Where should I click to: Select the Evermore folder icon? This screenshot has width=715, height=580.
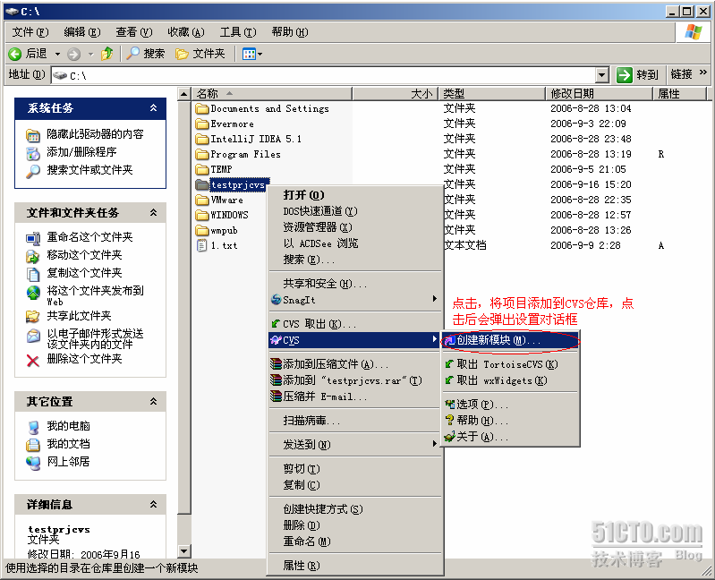tap(201, 124)
